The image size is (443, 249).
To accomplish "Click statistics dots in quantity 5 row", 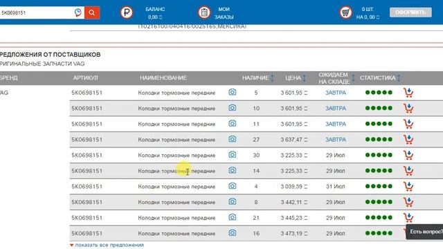I will point(379,92).
